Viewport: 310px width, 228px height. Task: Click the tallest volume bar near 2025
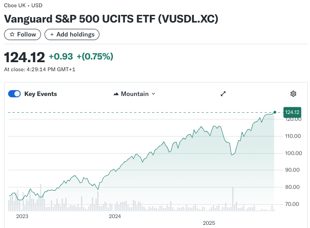tap(233, 199)
